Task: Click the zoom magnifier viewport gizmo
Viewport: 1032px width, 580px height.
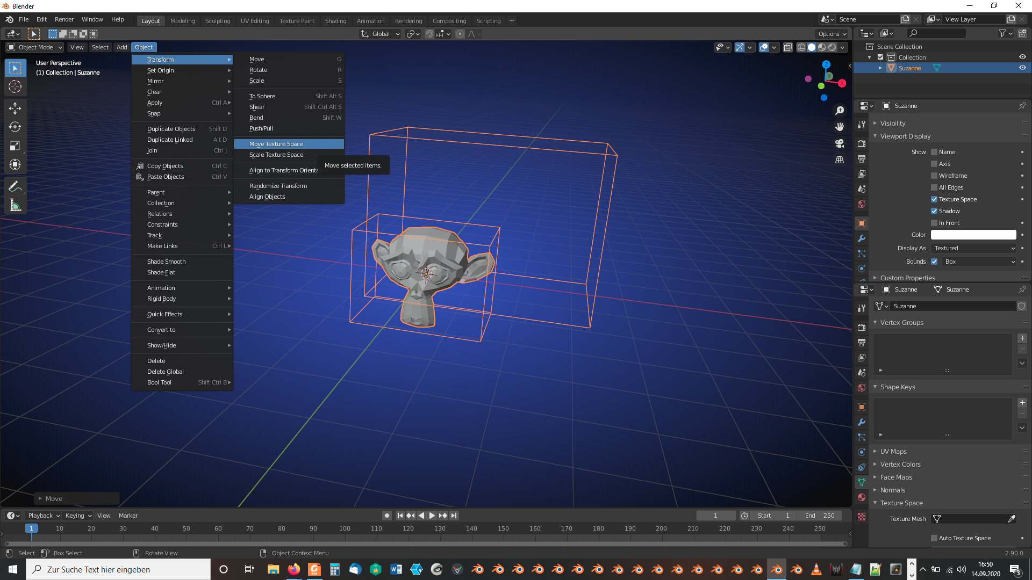Action: point(840,111)
